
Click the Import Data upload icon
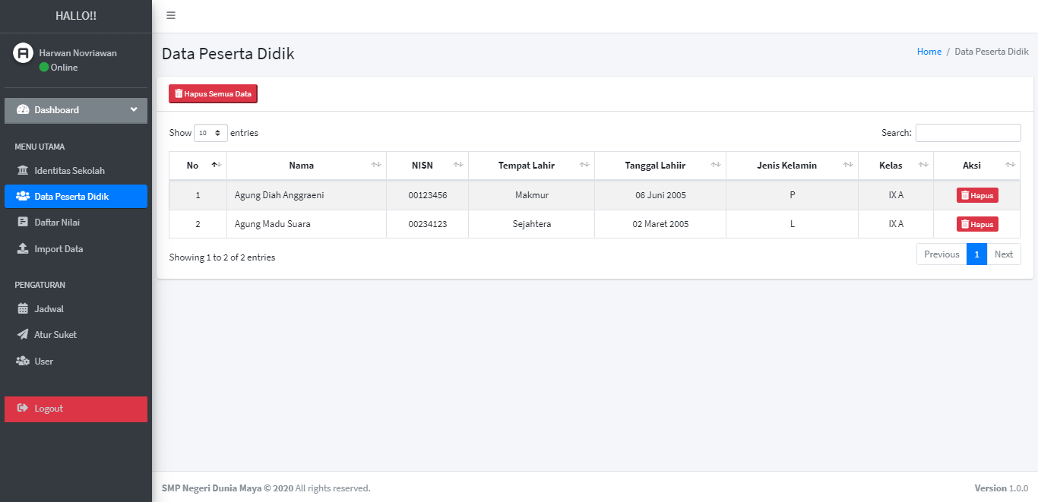click(x=23, y=249)
